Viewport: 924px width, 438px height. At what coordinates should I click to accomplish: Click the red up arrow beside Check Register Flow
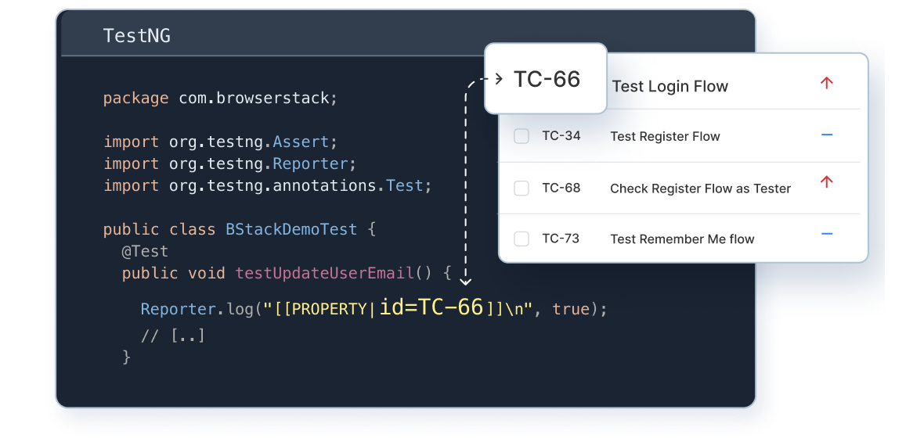(x=827, y=182)
